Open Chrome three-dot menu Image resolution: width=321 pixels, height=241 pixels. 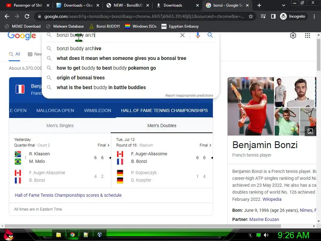point(314,16)
